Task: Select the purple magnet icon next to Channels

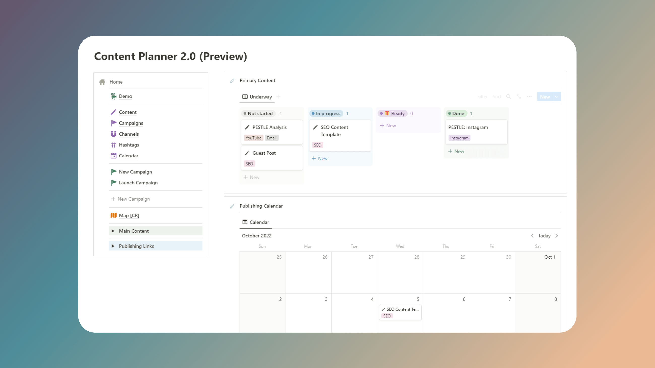Action: [x=114, y=134]
